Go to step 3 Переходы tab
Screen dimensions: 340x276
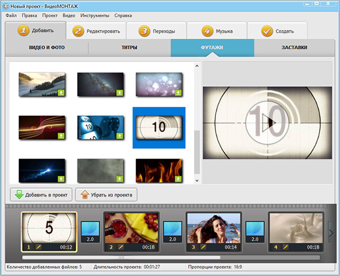156,31
